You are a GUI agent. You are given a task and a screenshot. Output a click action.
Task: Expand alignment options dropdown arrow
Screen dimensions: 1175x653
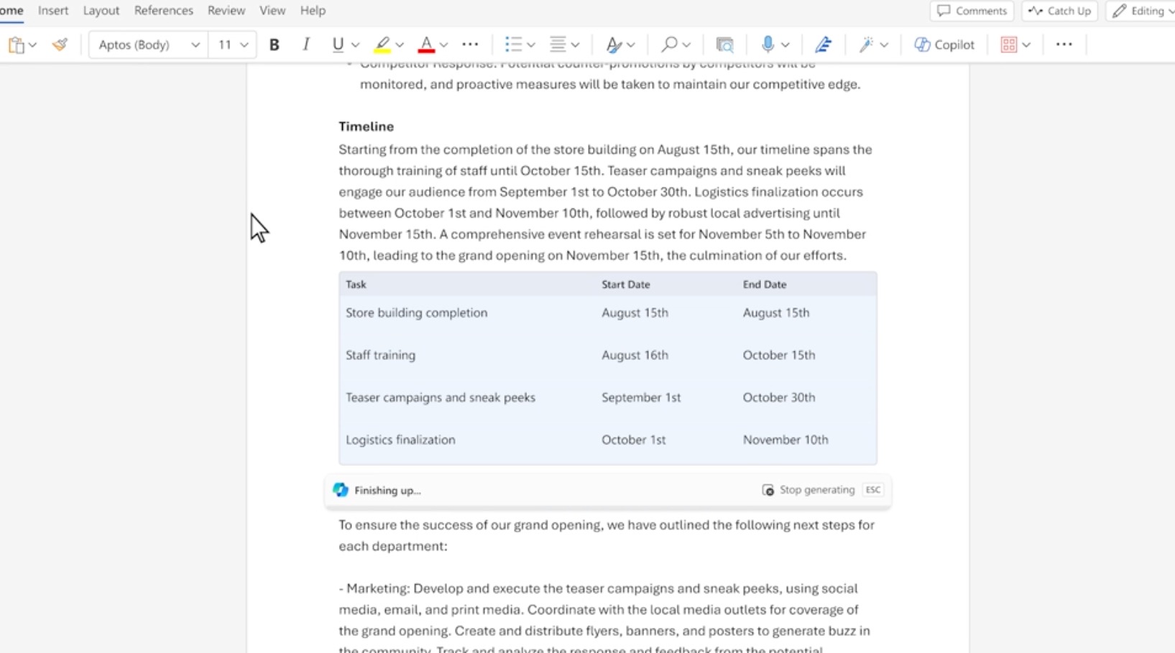(575, 45)
